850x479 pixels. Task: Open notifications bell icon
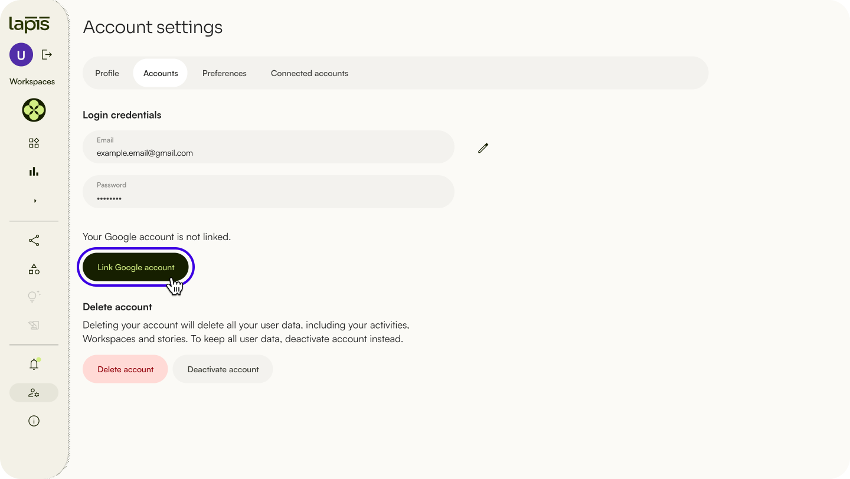[x=34, y=364]
